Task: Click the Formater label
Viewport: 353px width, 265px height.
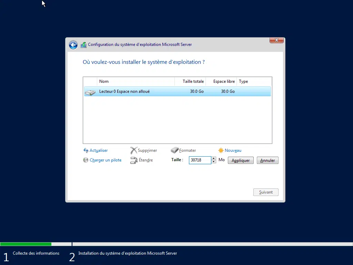Action: tap(188, 150)
